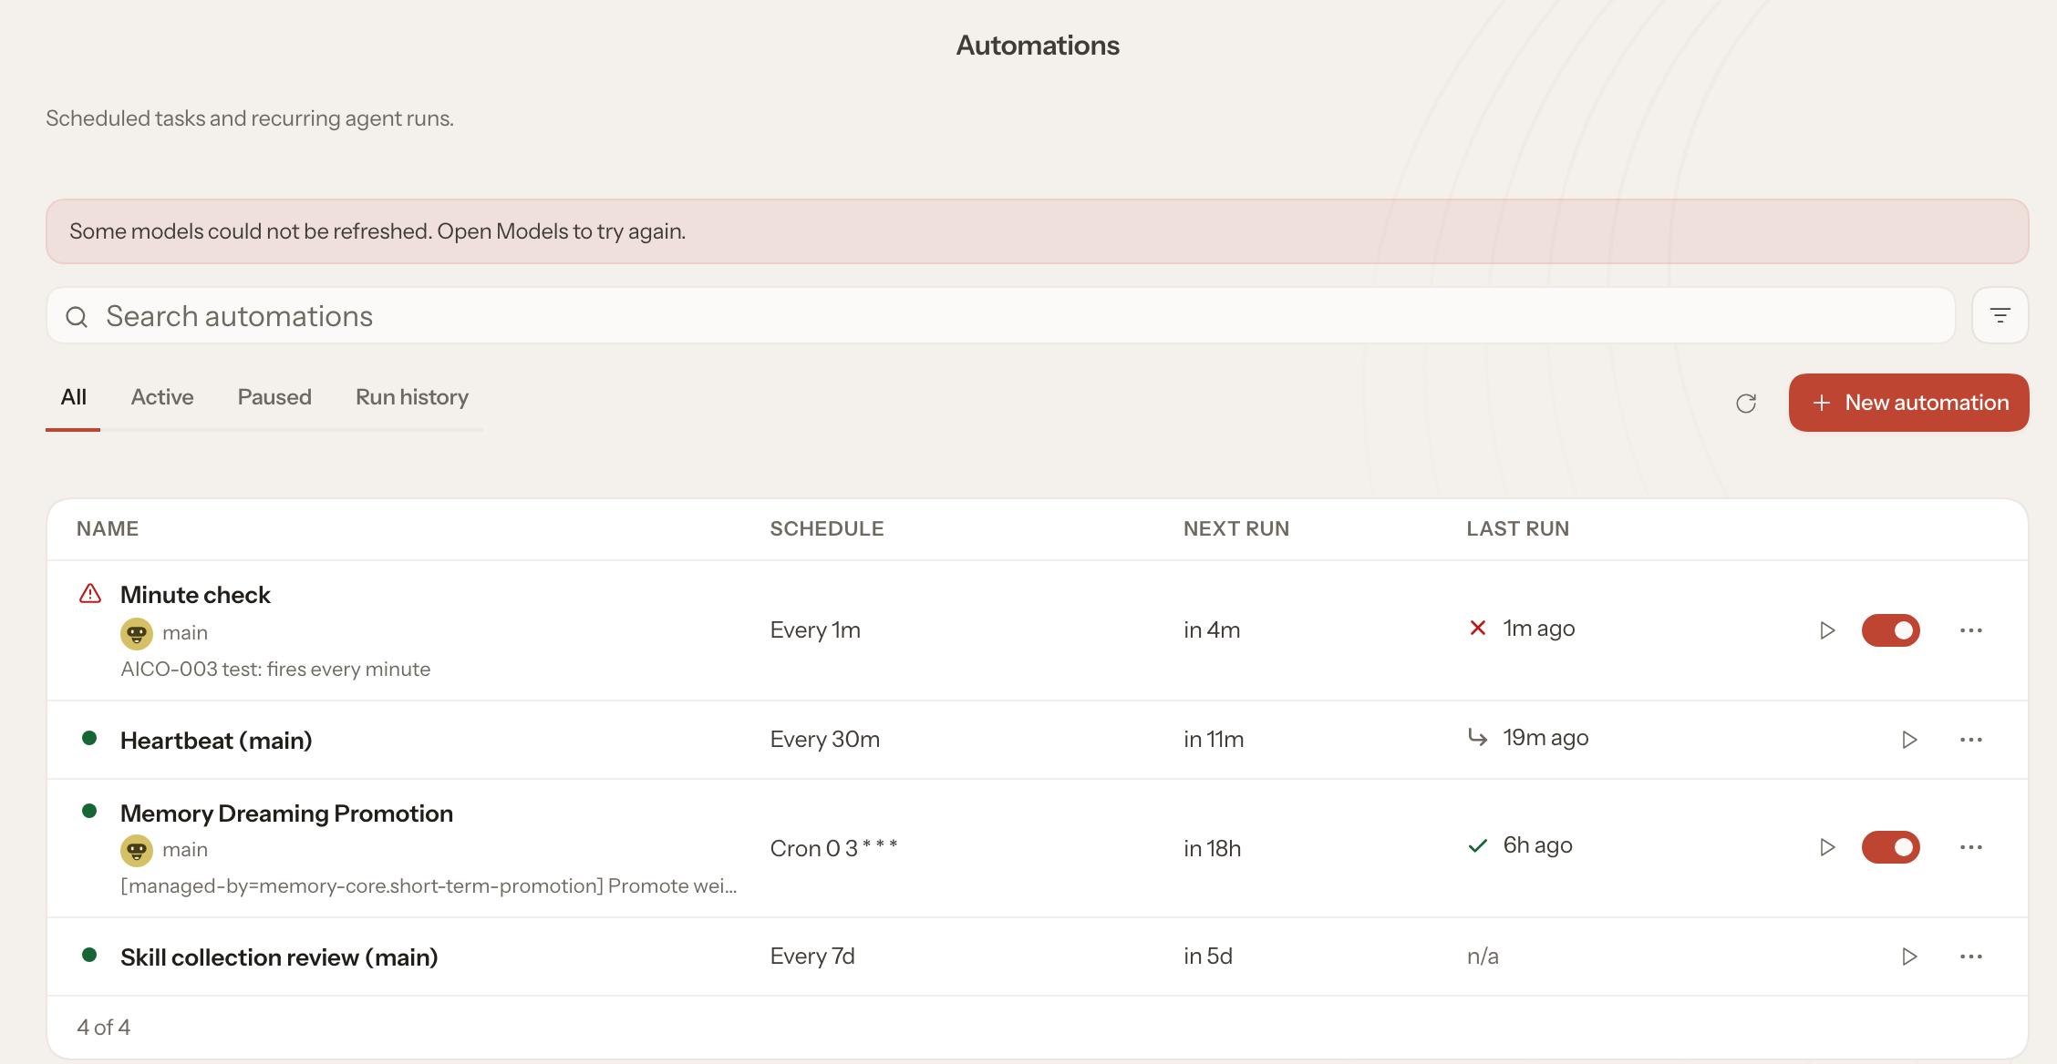Switch to the All tab
The width and height of the screenshot is (2057, 1064).
(73, 397)
